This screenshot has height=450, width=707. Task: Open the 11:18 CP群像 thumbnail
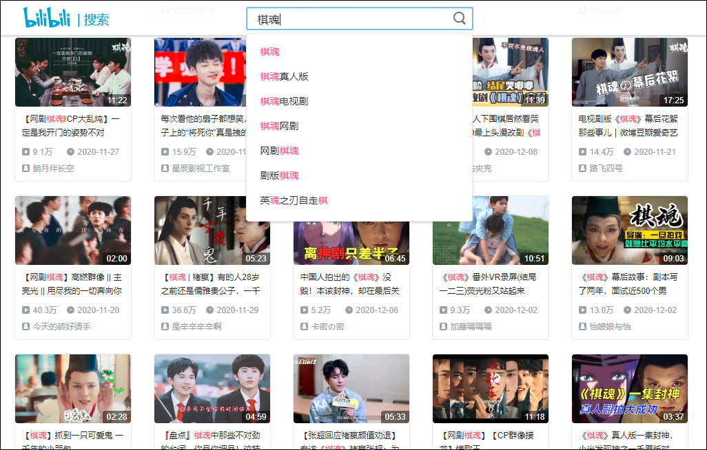pos(491,388)
